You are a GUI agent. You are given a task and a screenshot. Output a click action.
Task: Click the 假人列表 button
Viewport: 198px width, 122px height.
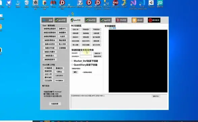[62, 44]
